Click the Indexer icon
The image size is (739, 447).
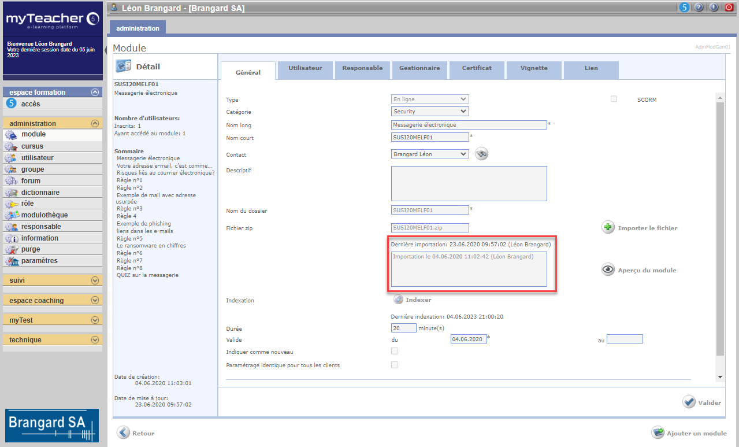pos(398,300)
